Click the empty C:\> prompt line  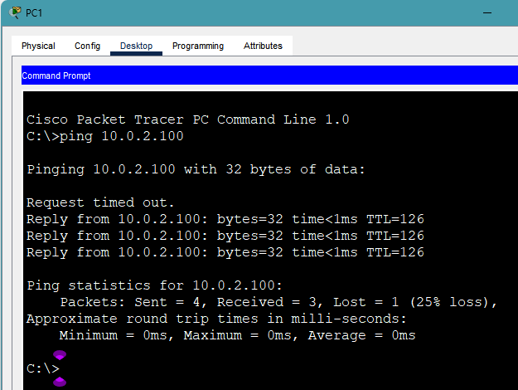click(43, 368)
